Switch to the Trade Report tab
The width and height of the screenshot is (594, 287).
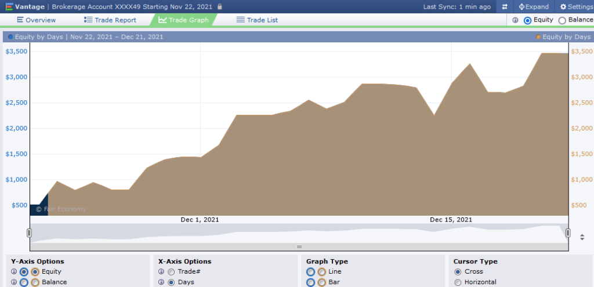[x=110, y=20]
